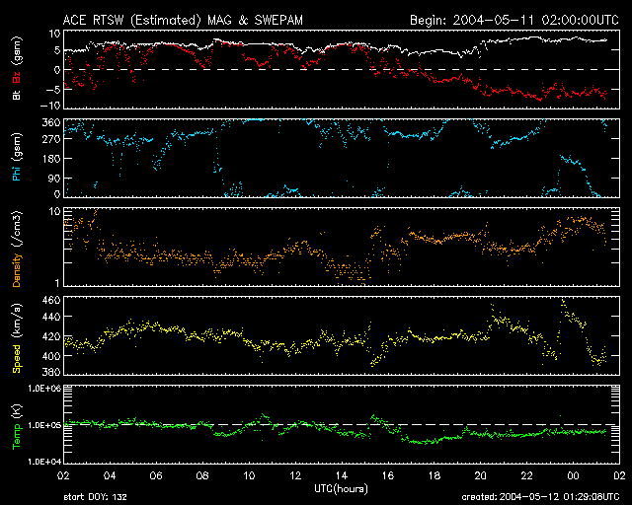The width and height of the screenshot is (632, 505).
Task: Click the 'Phi (gsm)' axis label
Action: [x=17, y=157]
